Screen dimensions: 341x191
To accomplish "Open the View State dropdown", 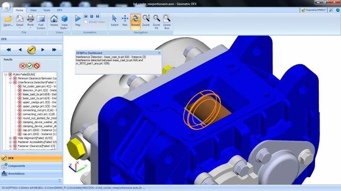I will [65, 22].
